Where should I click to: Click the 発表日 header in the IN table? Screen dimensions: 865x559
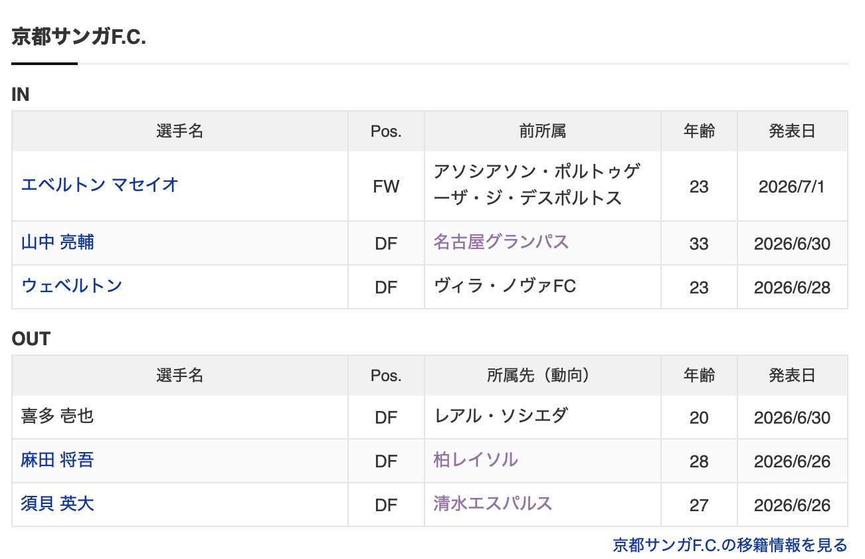click(792, 131)
